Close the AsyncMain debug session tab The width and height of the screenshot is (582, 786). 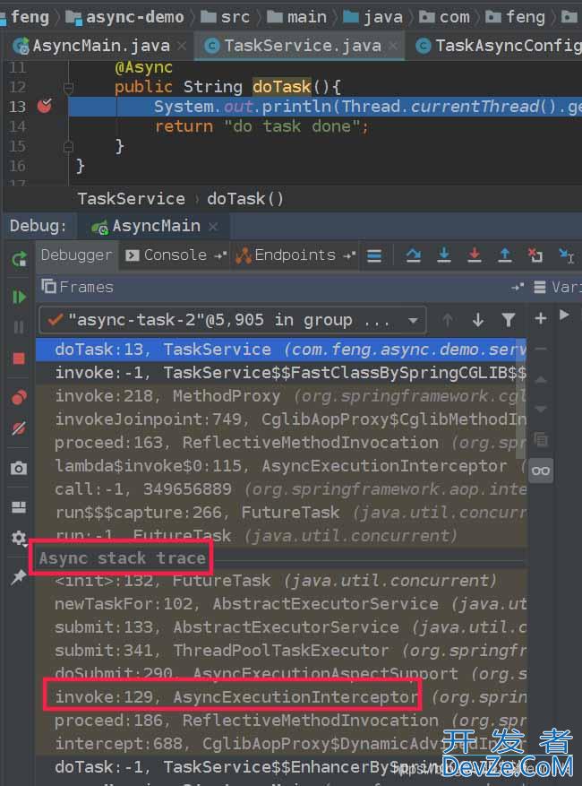[x=213, y=227]
